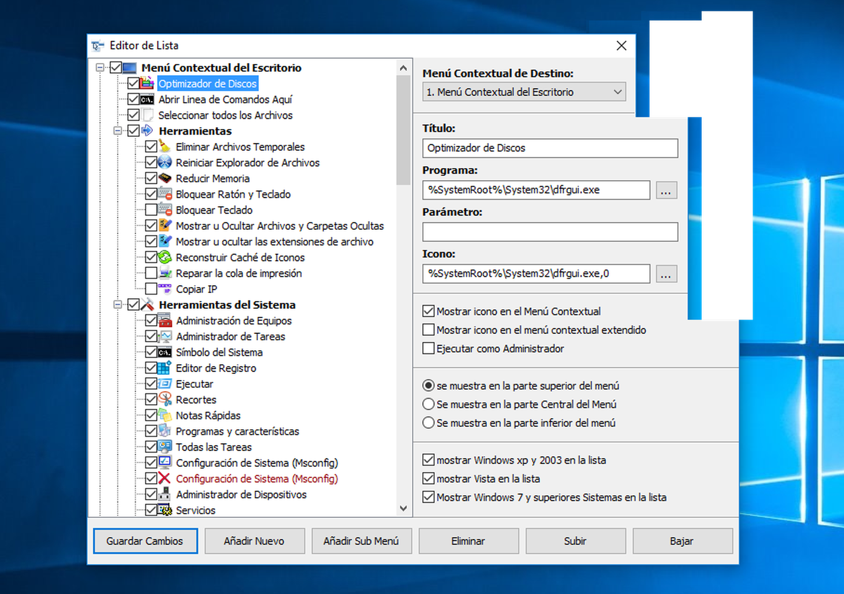Select the Editor de Registro icon
Image resolution: width=844 pixels, height=594 pixels.
pos(164,368)
